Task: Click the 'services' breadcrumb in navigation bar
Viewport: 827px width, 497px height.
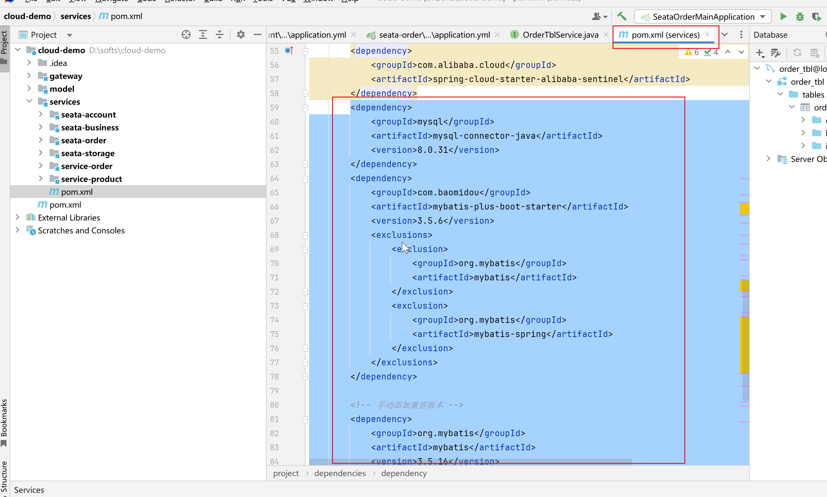Action: [x=76, y=16]
